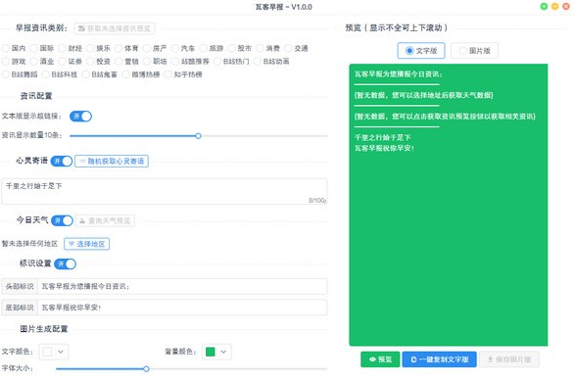
Task: Click the 头部标识 text input field
Action: (182, 287)
